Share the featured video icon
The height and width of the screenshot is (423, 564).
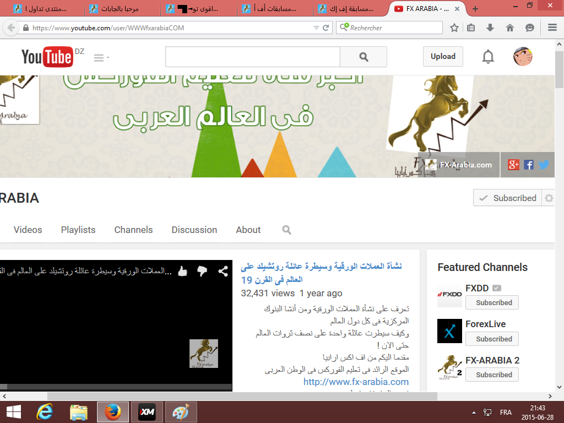click(x=223, y=271)
